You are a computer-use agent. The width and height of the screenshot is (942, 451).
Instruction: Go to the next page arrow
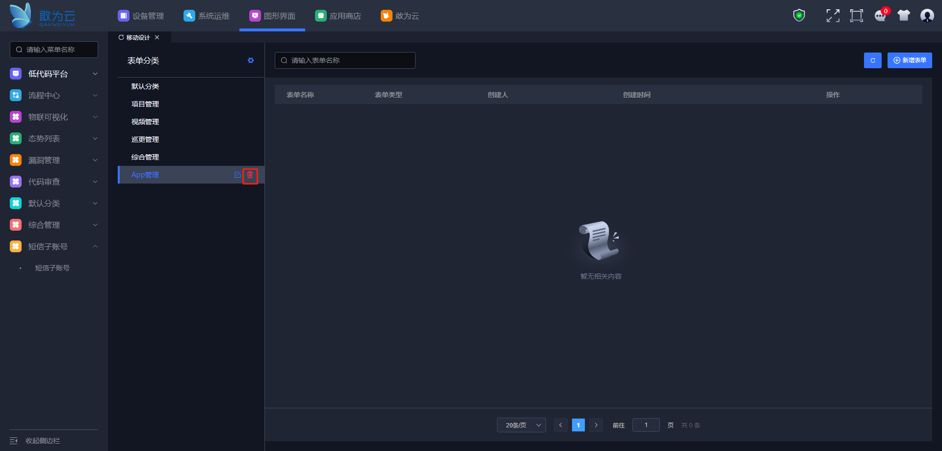(x=596, y=425)
